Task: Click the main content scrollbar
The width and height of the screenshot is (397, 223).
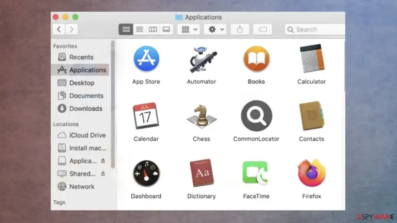Action: point(344,66)
